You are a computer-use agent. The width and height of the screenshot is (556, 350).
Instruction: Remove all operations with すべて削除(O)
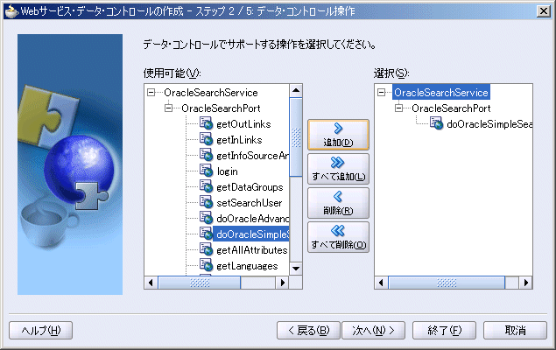point(338,237)
